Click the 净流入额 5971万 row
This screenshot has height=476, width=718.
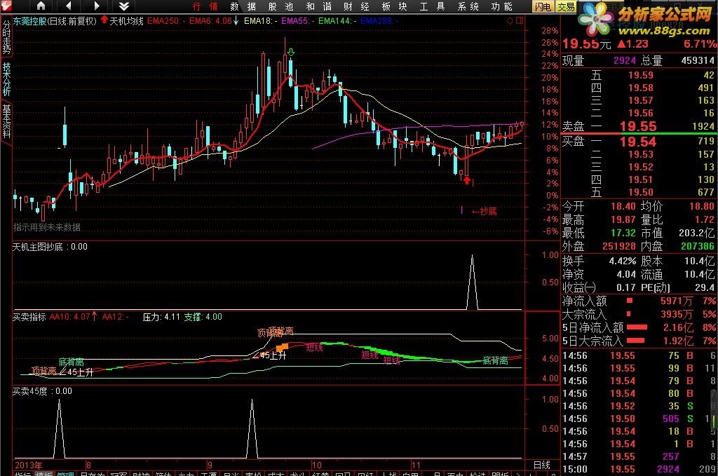pos(638,301)
